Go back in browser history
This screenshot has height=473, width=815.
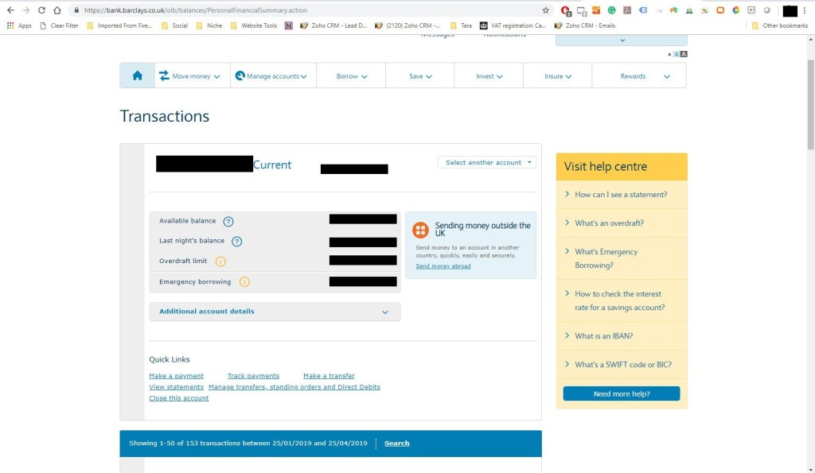(10, 10)
